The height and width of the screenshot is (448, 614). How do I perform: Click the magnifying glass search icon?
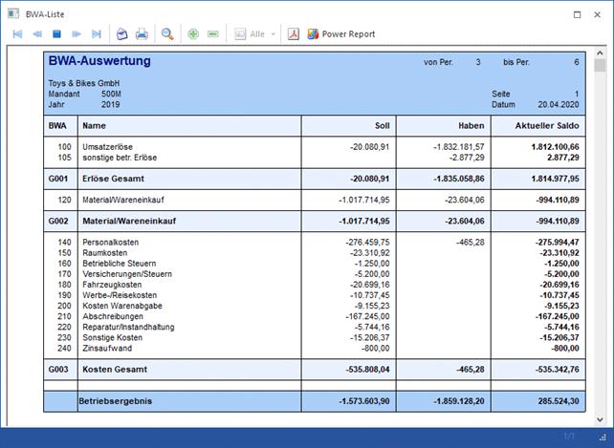167,34
